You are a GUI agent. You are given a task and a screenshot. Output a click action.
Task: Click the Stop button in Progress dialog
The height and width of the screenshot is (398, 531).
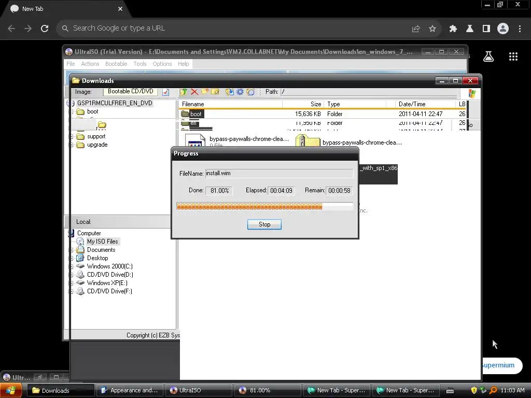click(x=264, y=224)
